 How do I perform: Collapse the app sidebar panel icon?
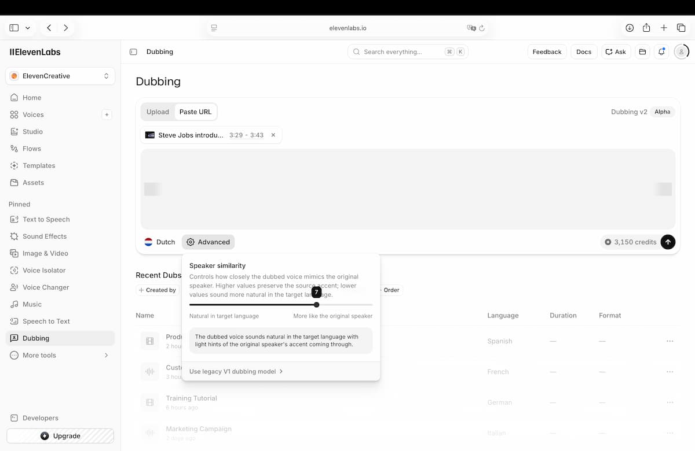pos(133,52)
